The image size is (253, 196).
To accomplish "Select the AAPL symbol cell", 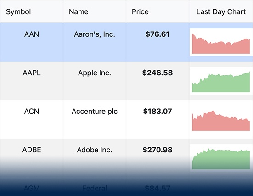I will [32, 81].
